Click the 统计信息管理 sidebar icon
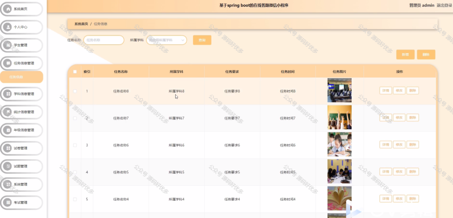This screenshot has height=218, width=453. coord(8,112)
